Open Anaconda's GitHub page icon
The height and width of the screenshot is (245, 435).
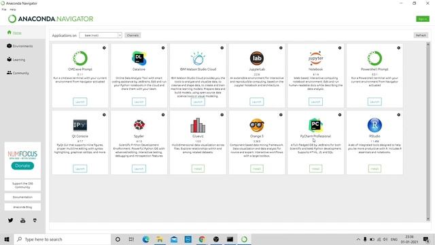(35, 220)
